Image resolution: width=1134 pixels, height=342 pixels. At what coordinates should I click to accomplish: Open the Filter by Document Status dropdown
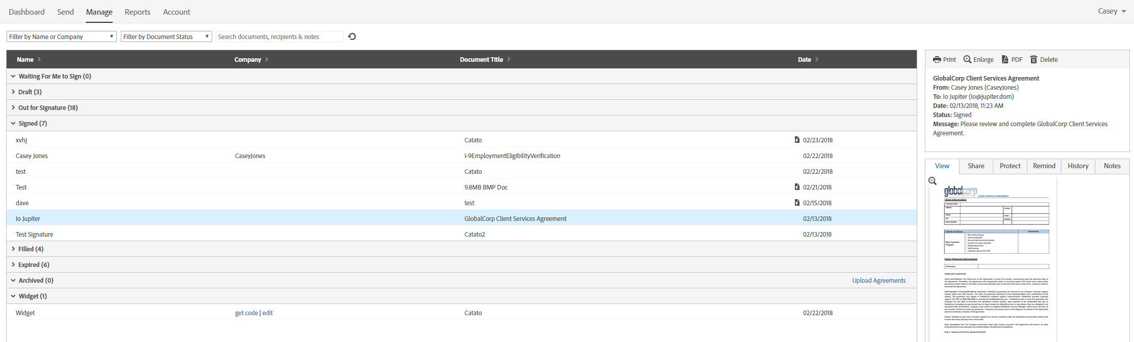pyautogui.click(x=166, y=36)
